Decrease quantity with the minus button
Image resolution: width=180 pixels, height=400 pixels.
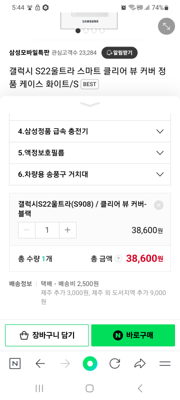click(26, 230)
